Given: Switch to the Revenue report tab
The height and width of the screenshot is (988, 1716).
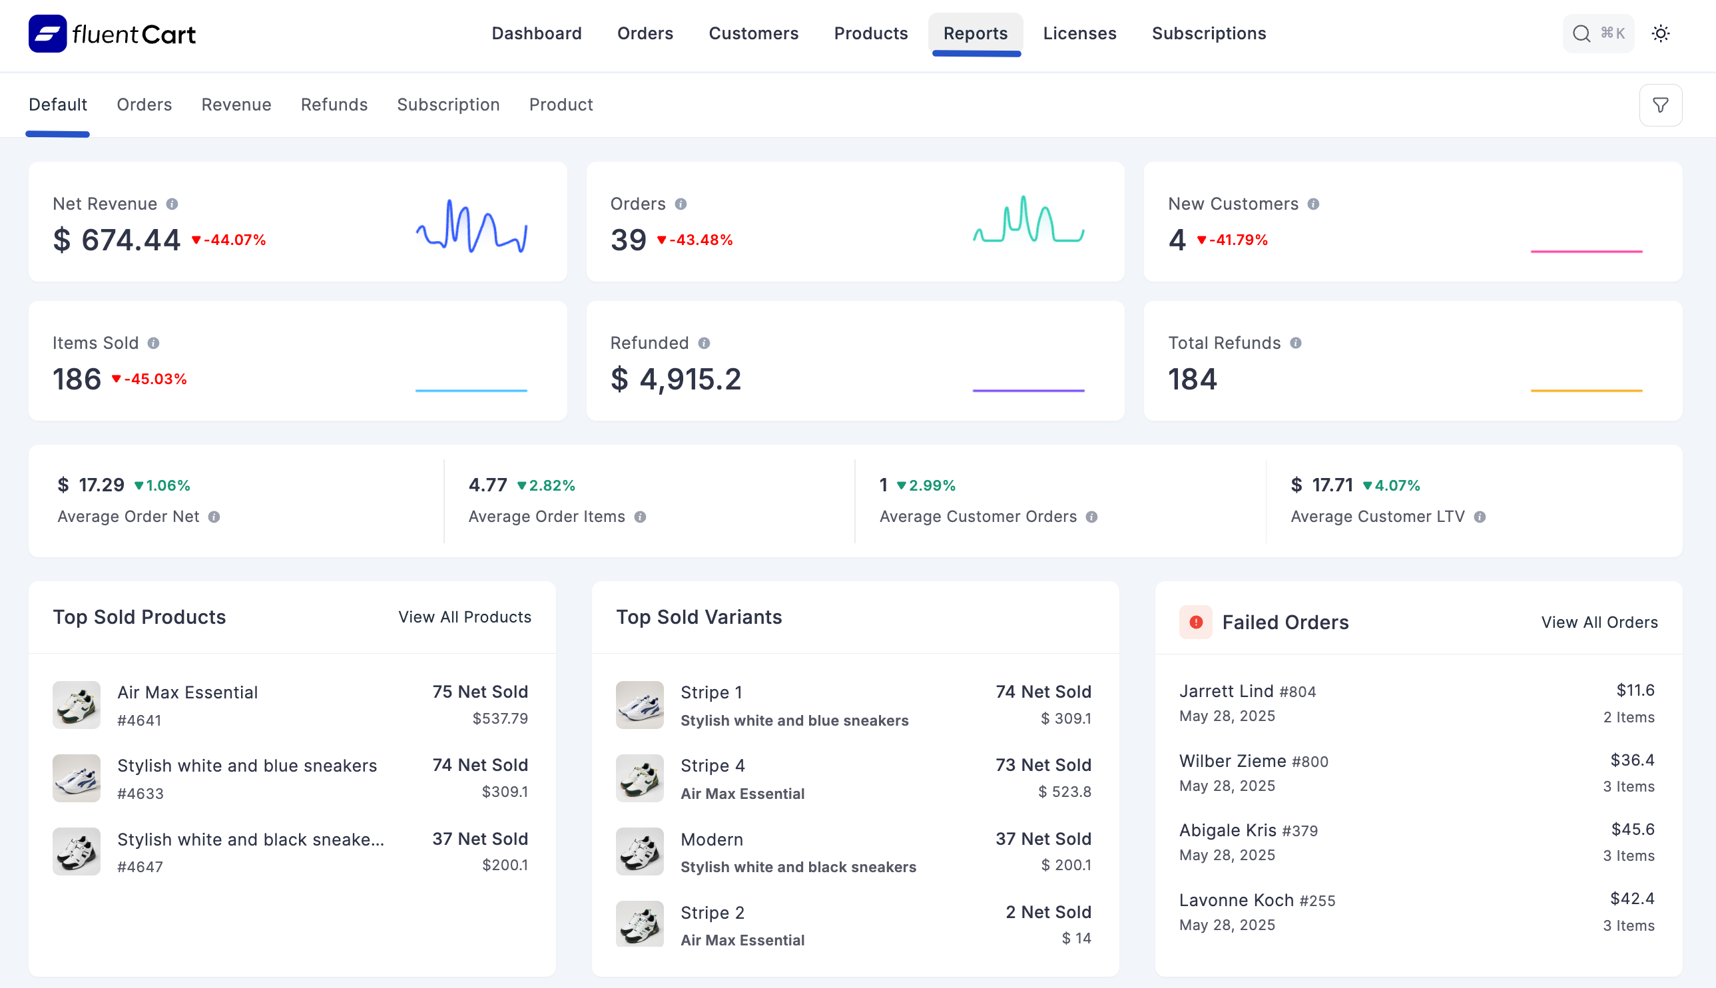Looking at the screenshot, I should (x=236, y=105).
